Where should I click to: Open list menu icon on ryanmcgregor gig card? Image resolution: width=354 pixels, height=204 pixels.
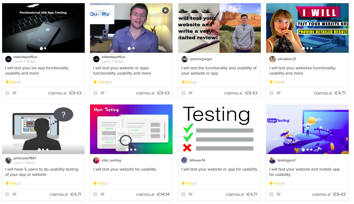tap(183, 93)
